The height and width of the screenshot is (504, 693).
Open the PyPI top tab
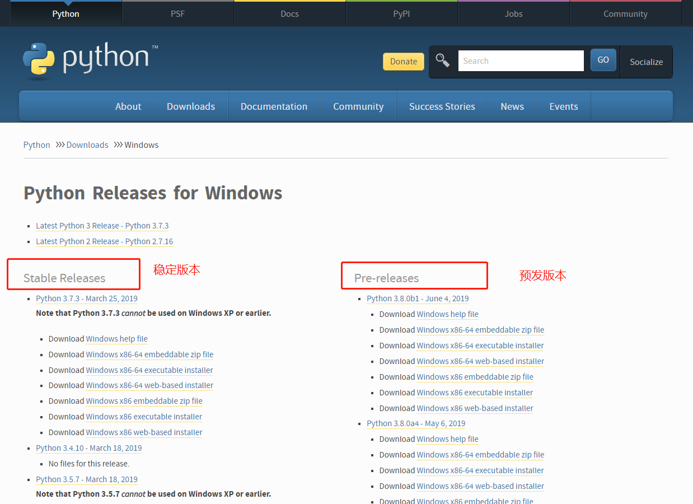pyautogui.click(x=401, y=13)
